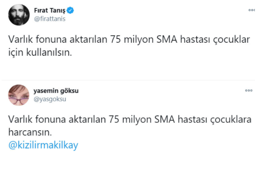Open more options on yasemin göksu's tweet
Screen dimensions: 263x170
249,90
